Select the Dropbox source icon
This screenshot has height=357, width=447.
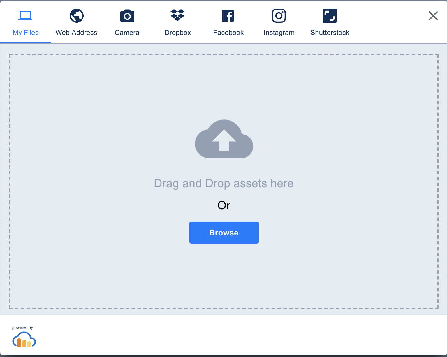click(177, 15)
